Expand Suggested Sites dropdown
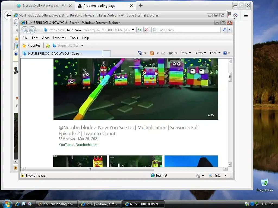Image resolution: width=278 pixels, height=208 pixels. click(82, 45)
